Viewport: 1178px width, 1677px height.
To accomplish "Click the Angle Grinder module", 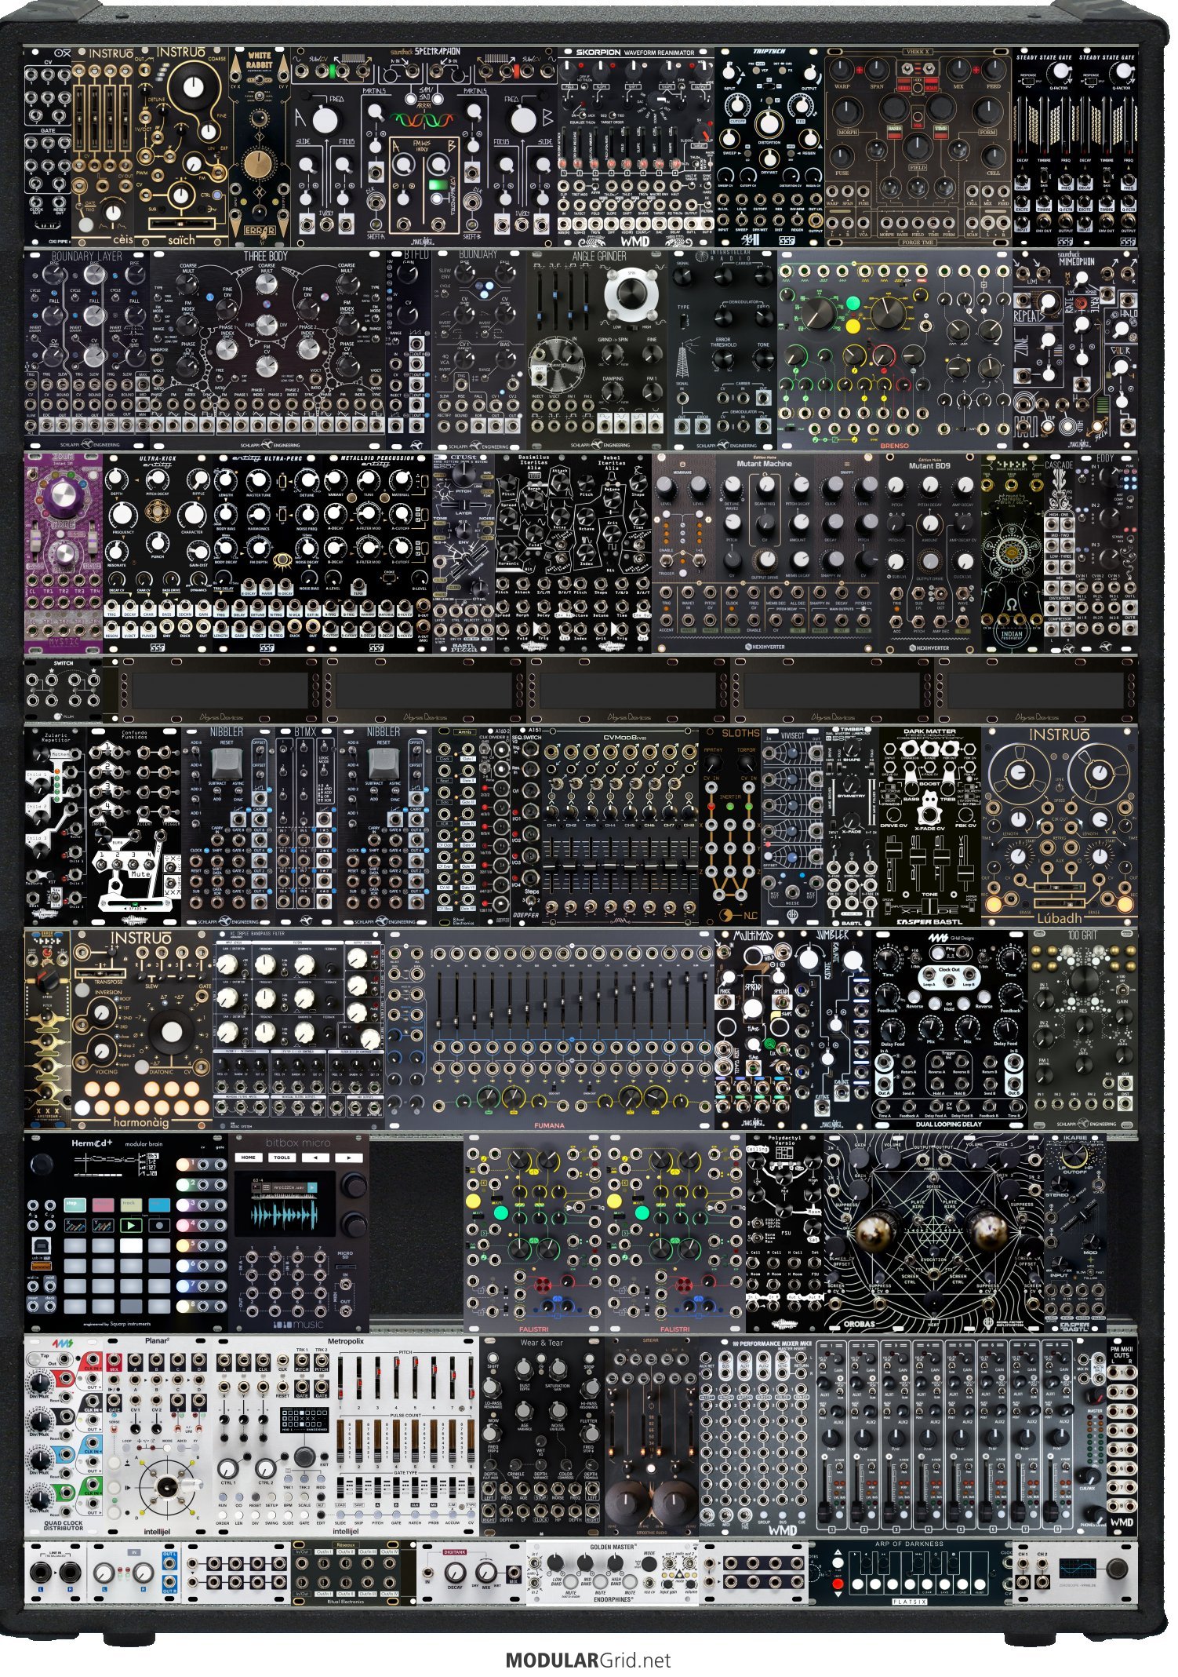I will click(x=597, y=351).
